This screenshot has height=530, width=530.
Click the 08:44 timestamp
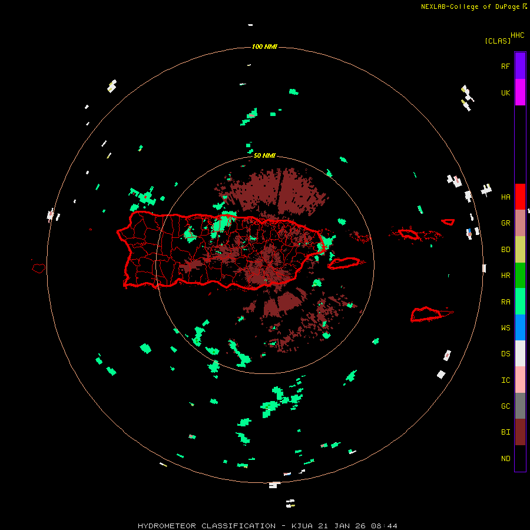click(x=384, y=526)
